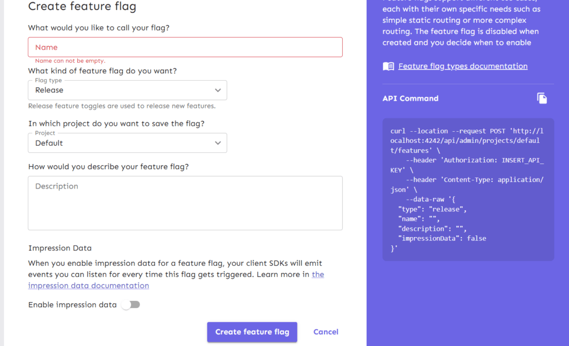
Task: Focus the flag Name input field
Action: pos(185,47)
